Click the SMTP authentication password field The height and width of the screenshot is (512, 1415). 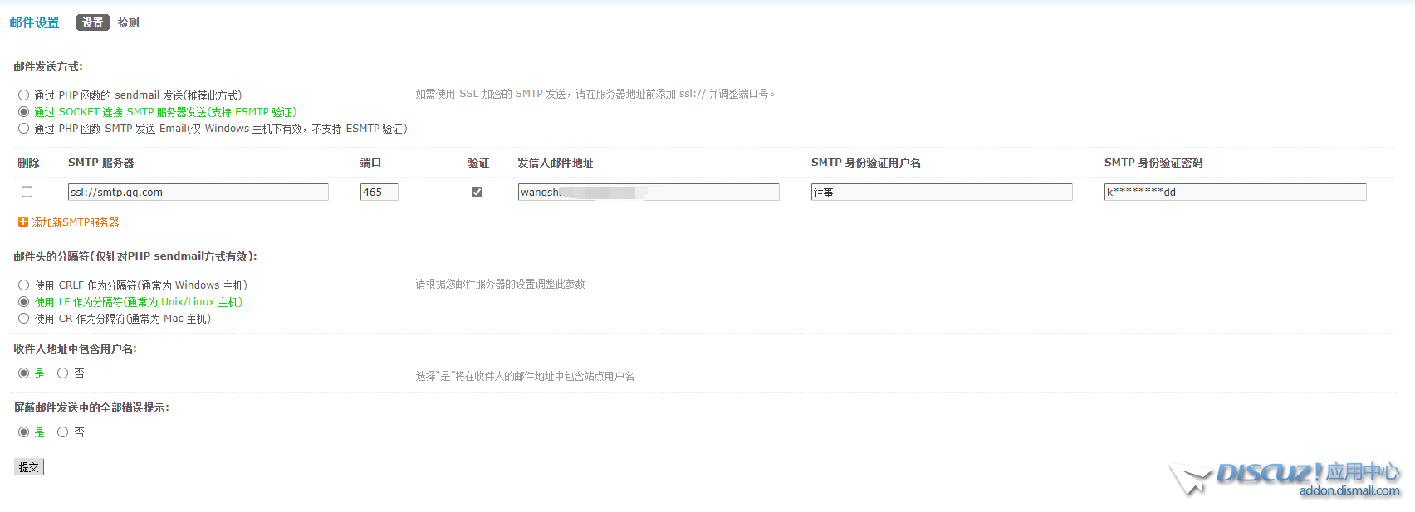tap(1234, 193)
